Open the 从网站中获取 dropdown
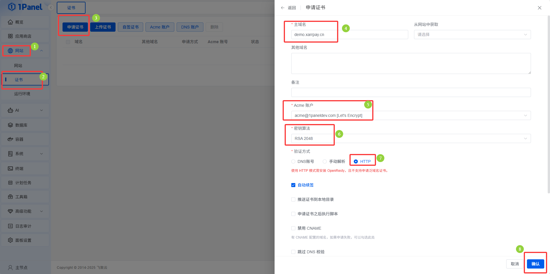550x274 pixels. [472, 35]
